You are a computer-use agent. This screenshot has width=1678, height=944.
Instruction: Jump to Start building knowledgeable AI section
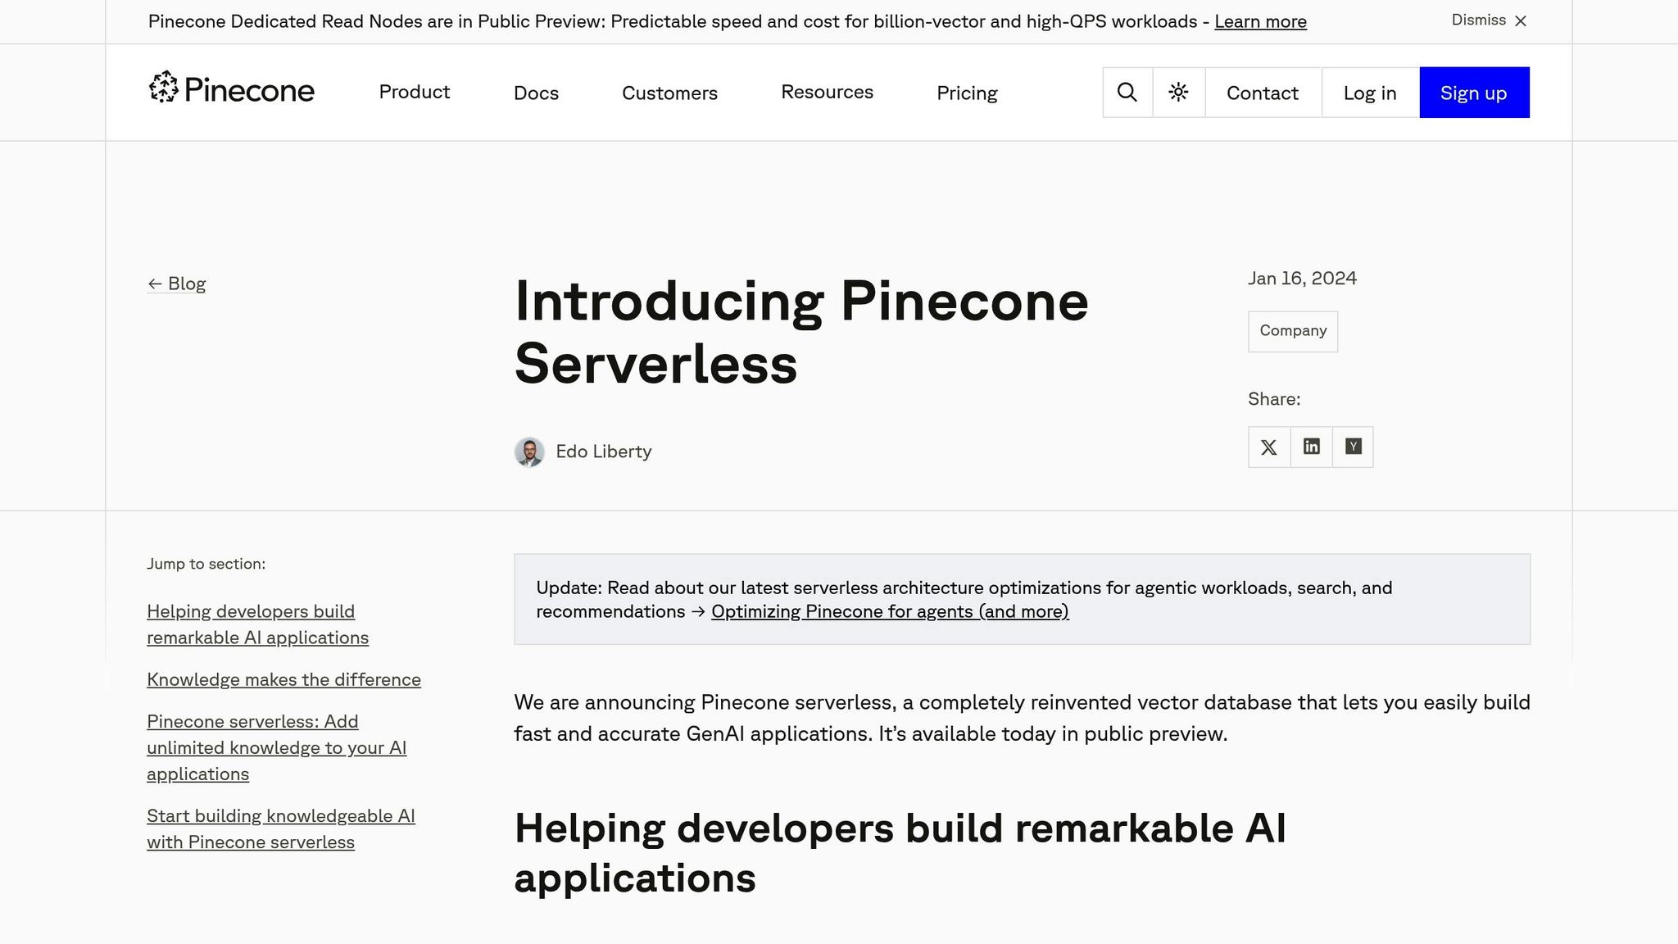280,828
